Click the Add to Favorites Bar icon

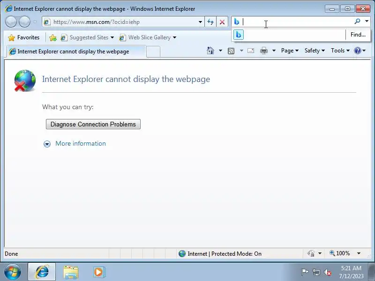pos(53,37)
